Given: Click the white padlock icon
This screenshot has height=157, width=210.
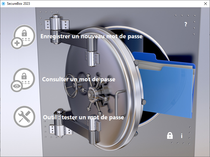Looking at the screenshot, I should pos(170,136).
